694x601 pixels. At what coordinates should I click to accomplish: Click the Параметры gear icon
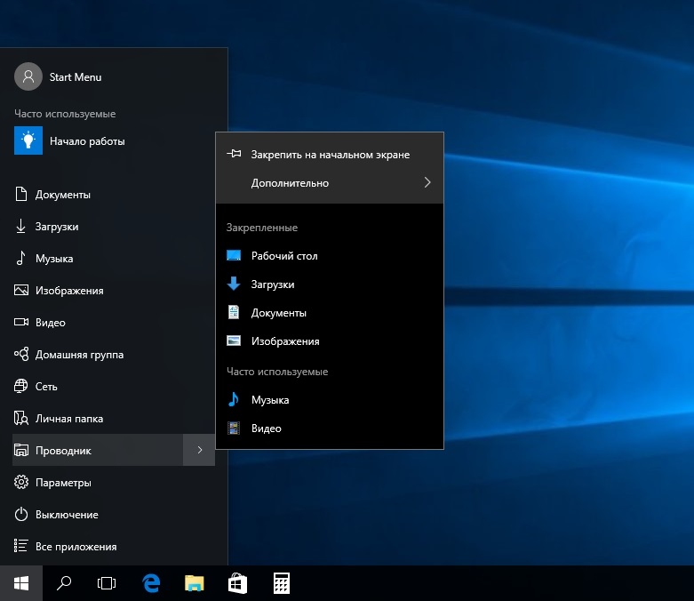[x=20, y=482]
